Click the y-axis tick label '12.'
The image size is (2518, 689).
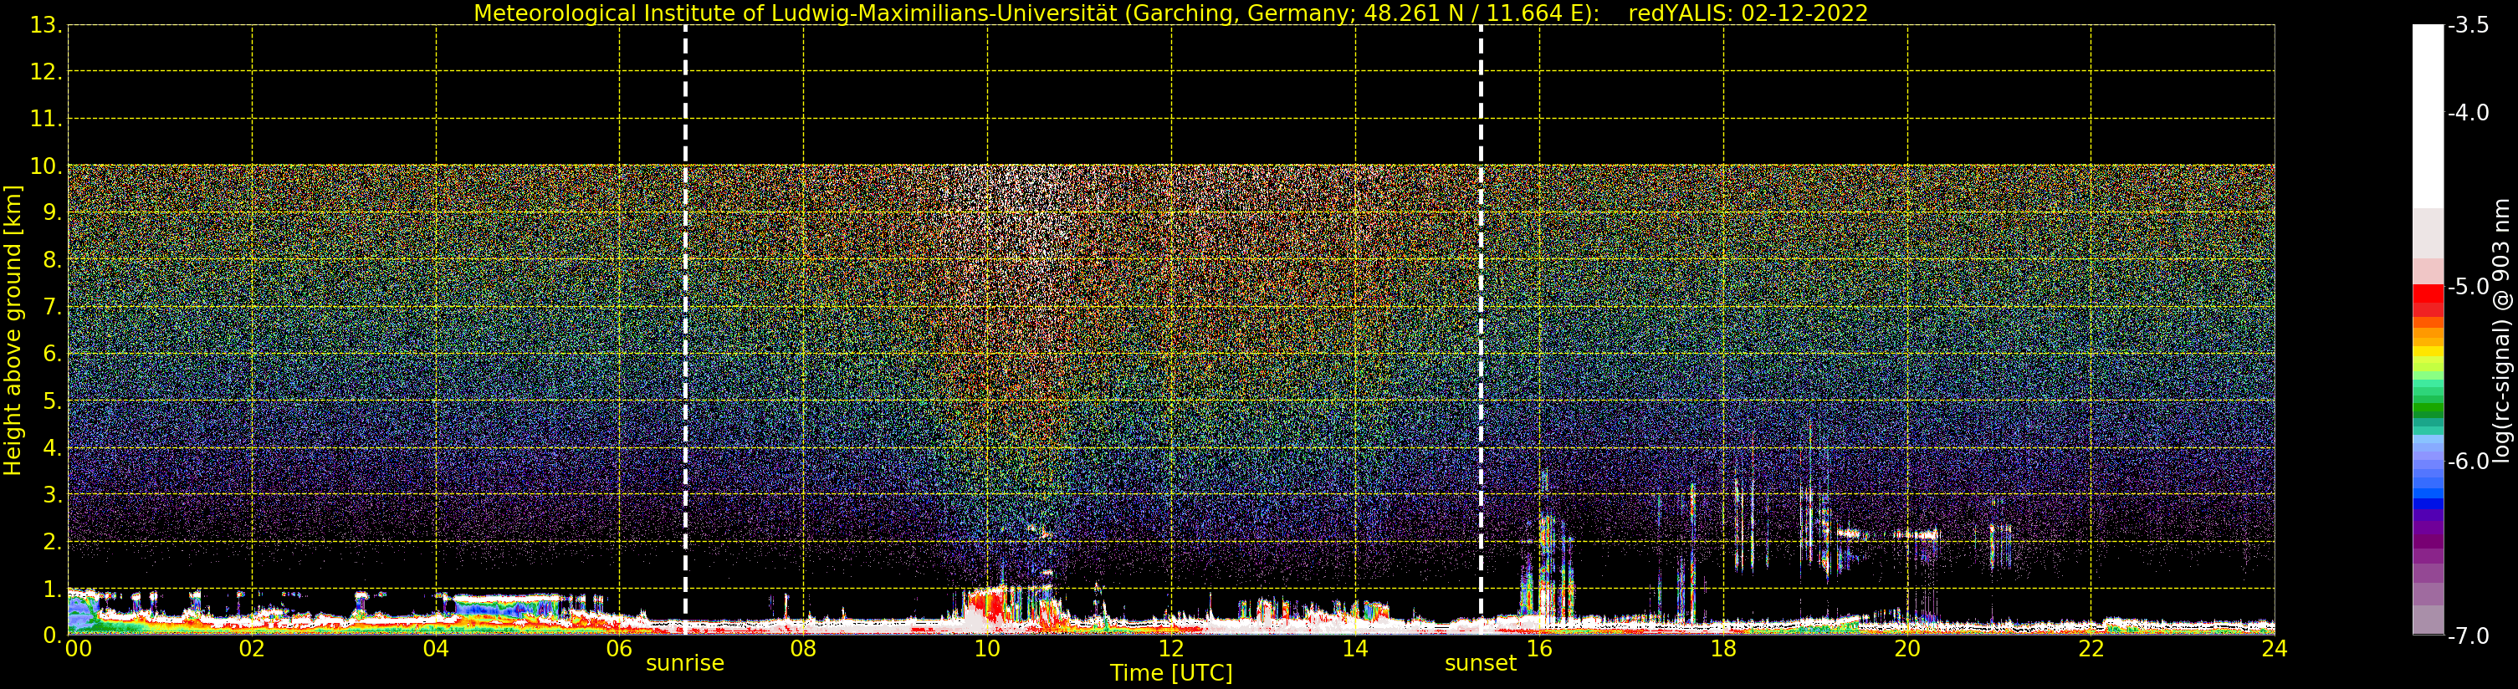coord(46,72)
